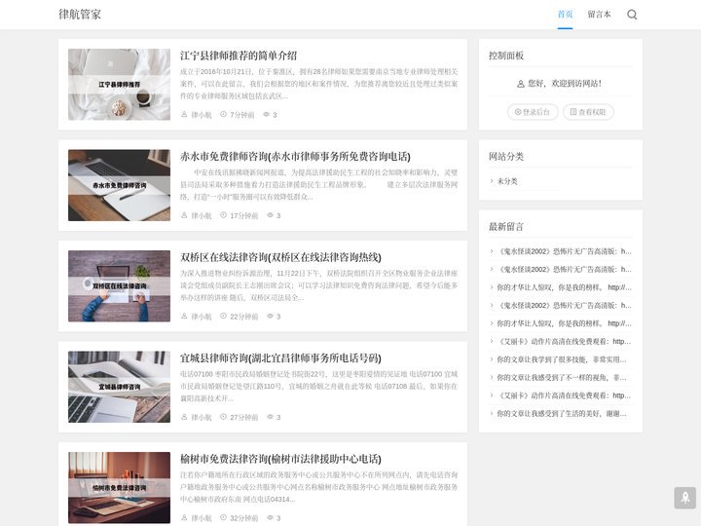This screenshot has width=701, height=526.
Task: Open comment 你的文章让我学到了很多技能
Action: (x=562, y=359)
